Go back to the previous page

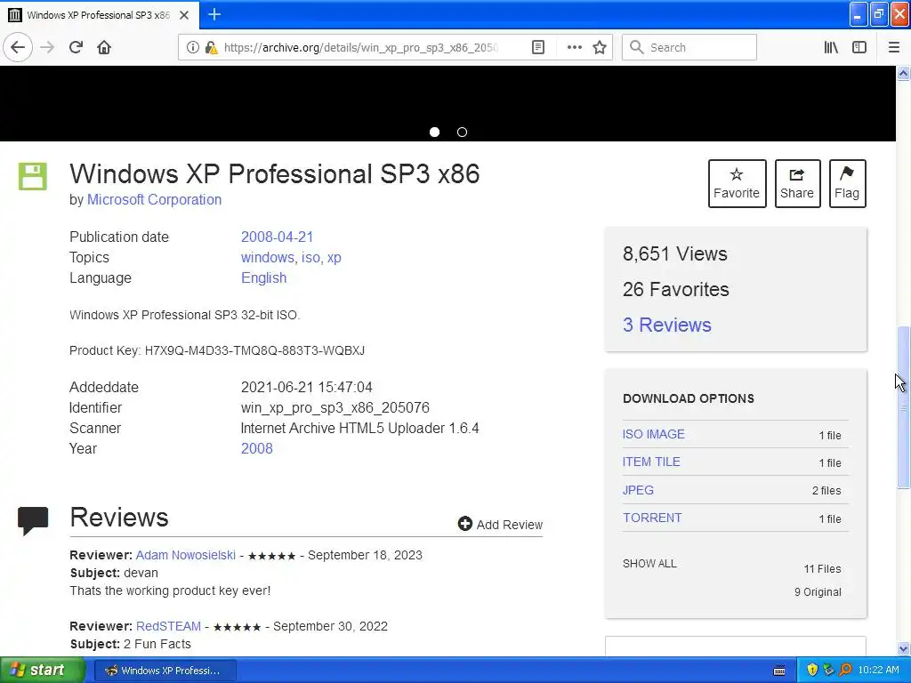[x=18, y=47]
